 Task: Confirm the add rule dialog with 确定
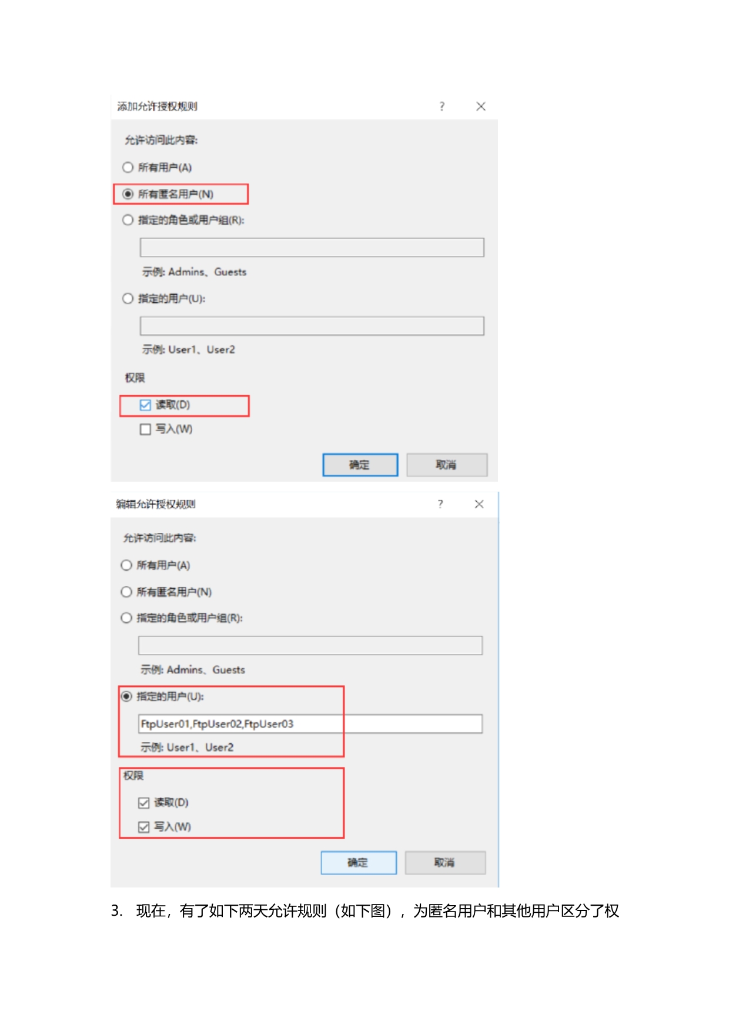[360, 465]
